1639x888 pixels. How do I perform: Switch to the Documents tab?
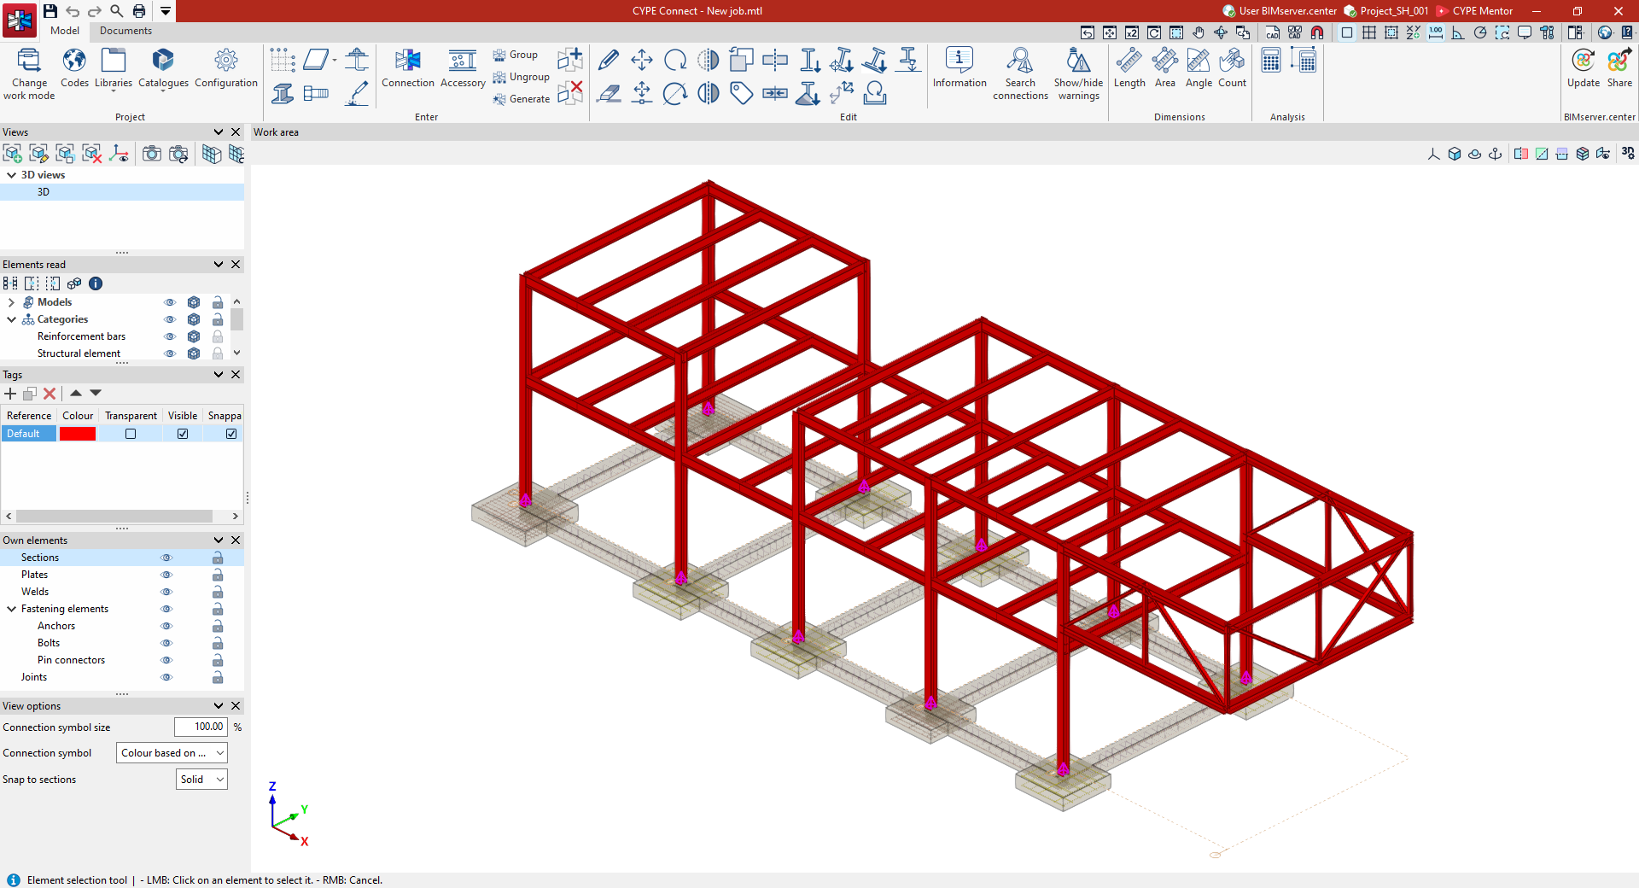coord(125,31)
